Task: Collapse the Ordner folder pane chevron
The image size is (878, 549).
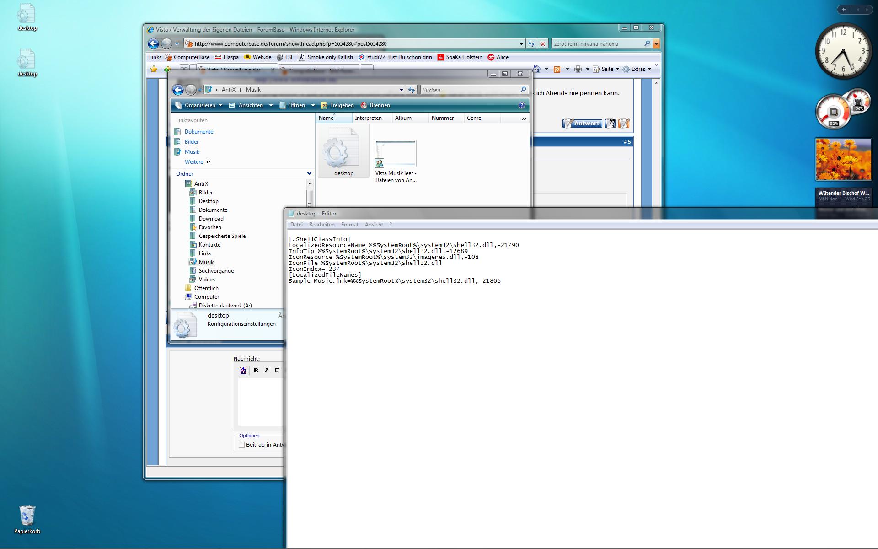Action: tap(309, 173)
